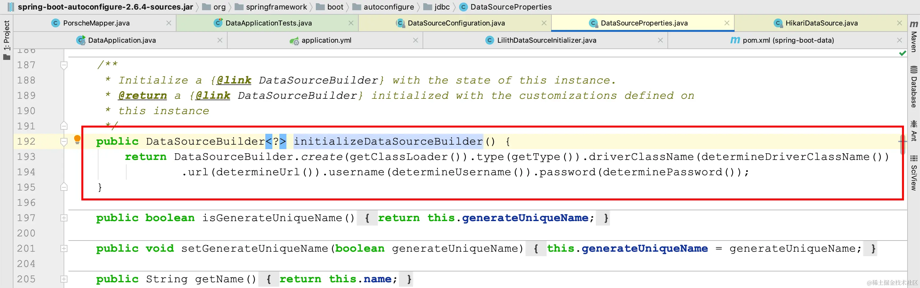Image resolution: width=920 pixels, height=288 pixels.
Task: Click the class icon beside DataSourceProperties breadcrumb
Action: (463, 7)
